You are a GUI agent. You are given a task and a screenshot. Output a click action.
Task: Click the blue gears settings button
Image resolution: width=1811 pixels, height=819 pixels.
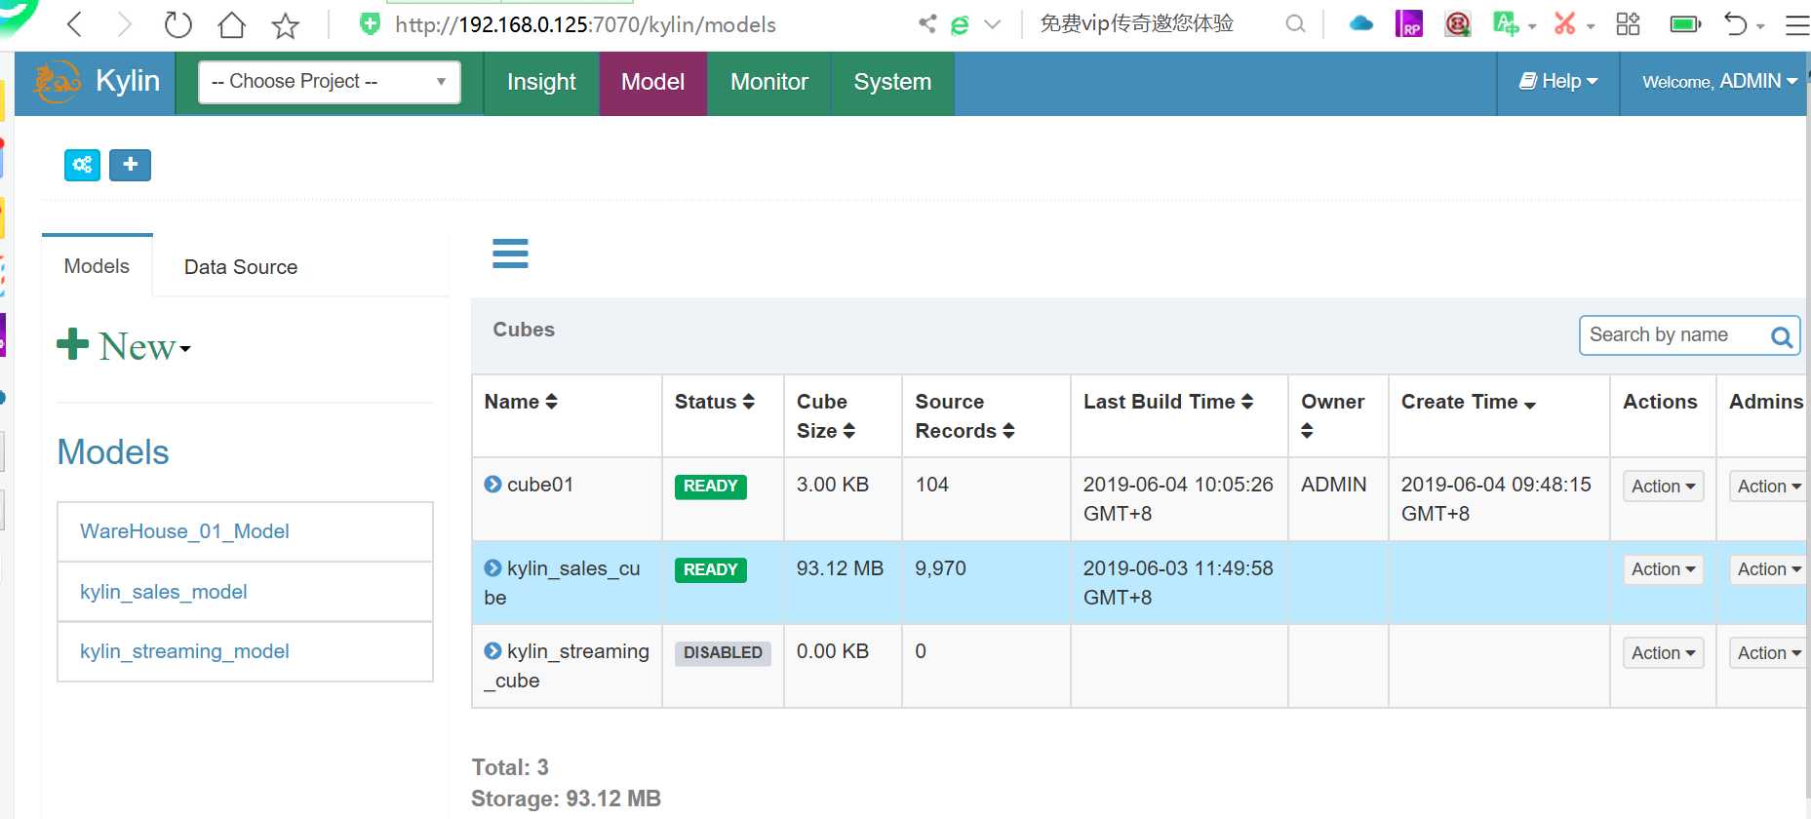pos(82,165)
